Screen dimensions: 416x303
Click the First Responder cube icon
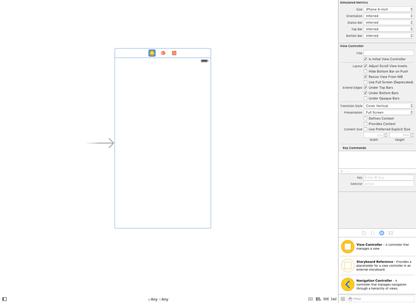tap(163, 53)
